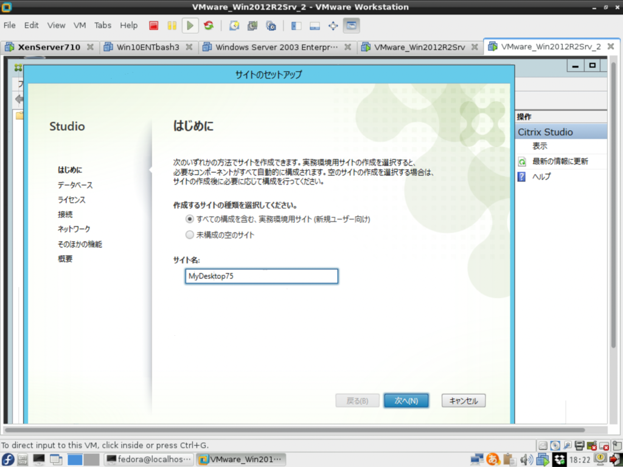The width and height of the screenshot is (623, 467).
Task: Click the terminal launcher icon in panel
Action: pyautogui.click(x=39, y=460)
